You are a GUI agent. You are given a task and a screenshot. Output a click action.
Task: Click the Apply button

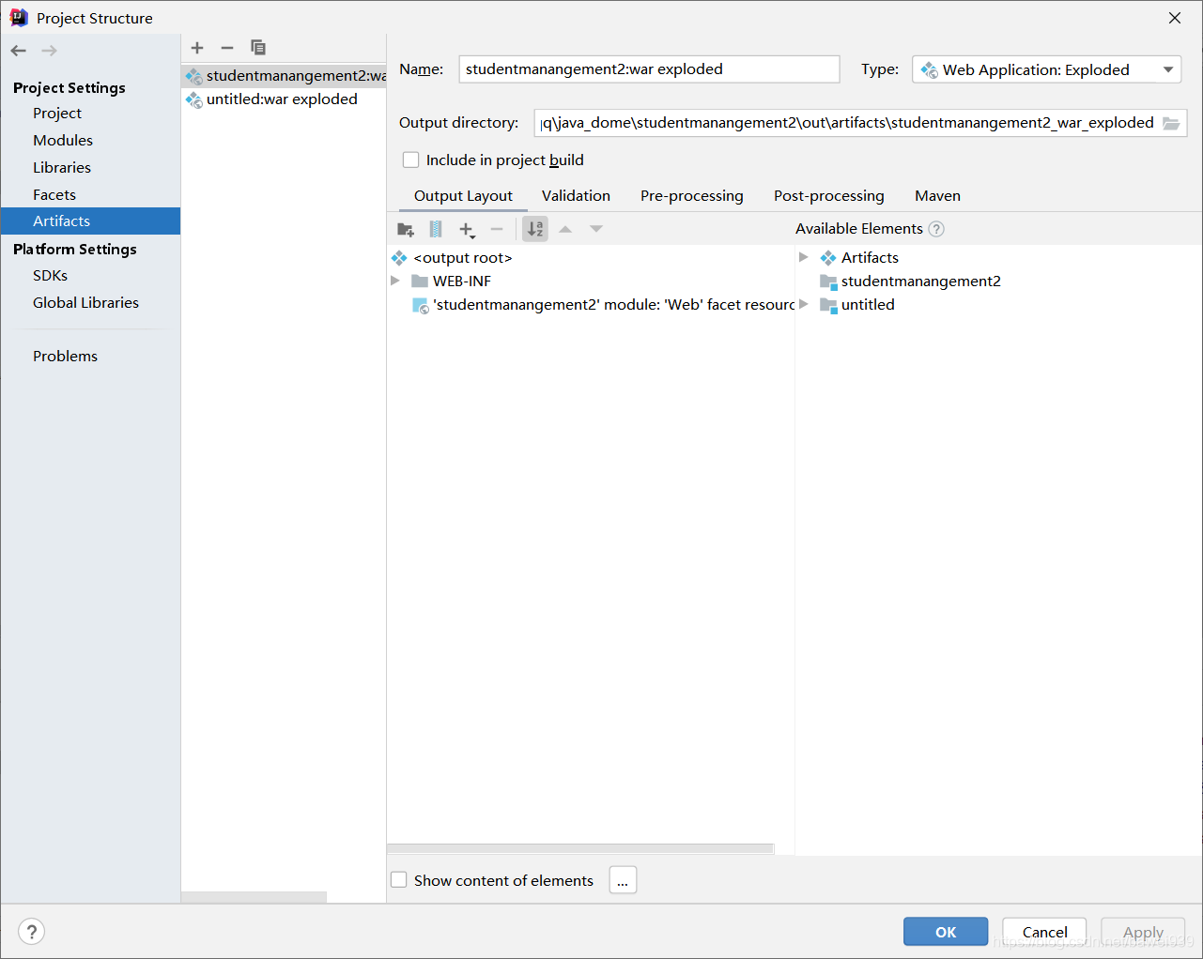click(1143, 932)
